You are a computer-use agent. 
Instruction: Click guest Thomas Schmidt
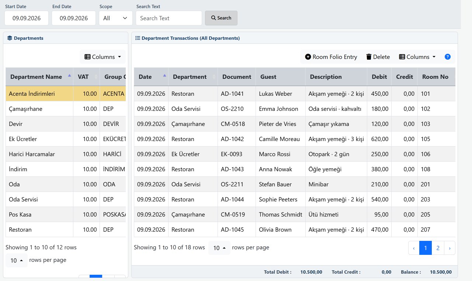pos(280,214)
